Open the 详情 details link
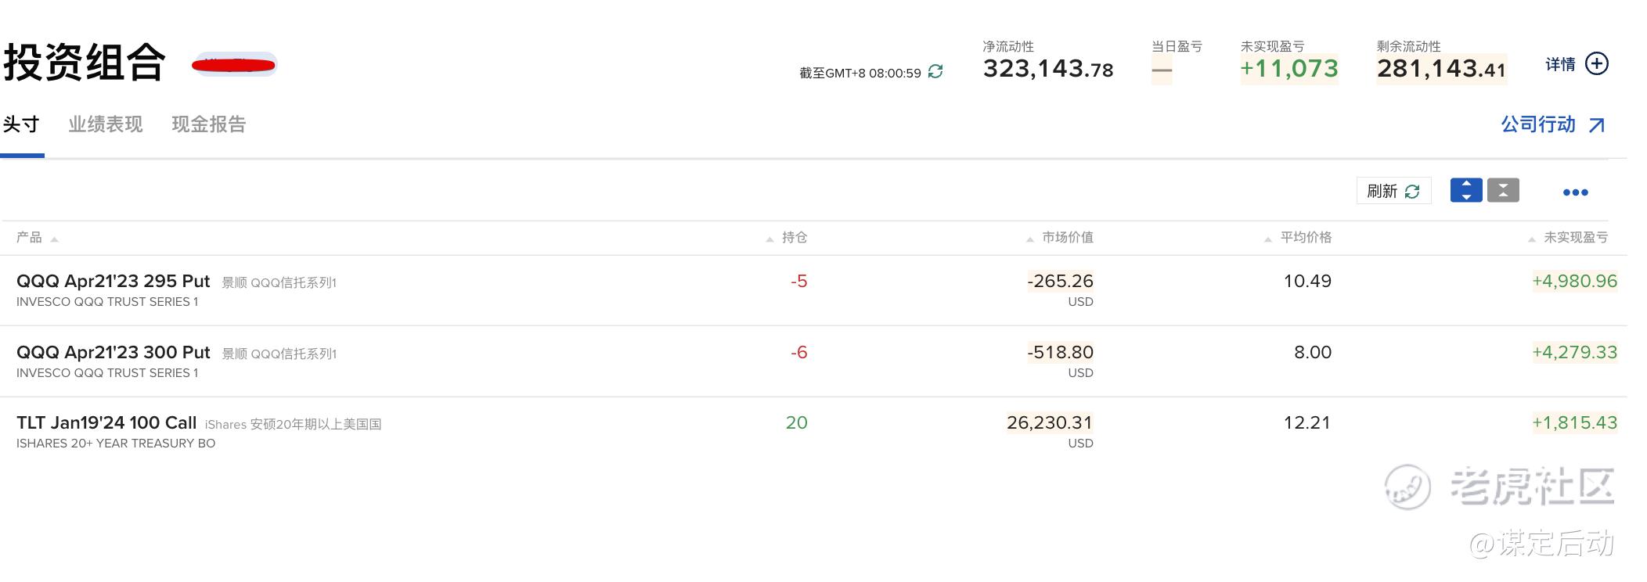Image resolution: width=1647 pixels, height=582 pixels. coord(1559,64)
